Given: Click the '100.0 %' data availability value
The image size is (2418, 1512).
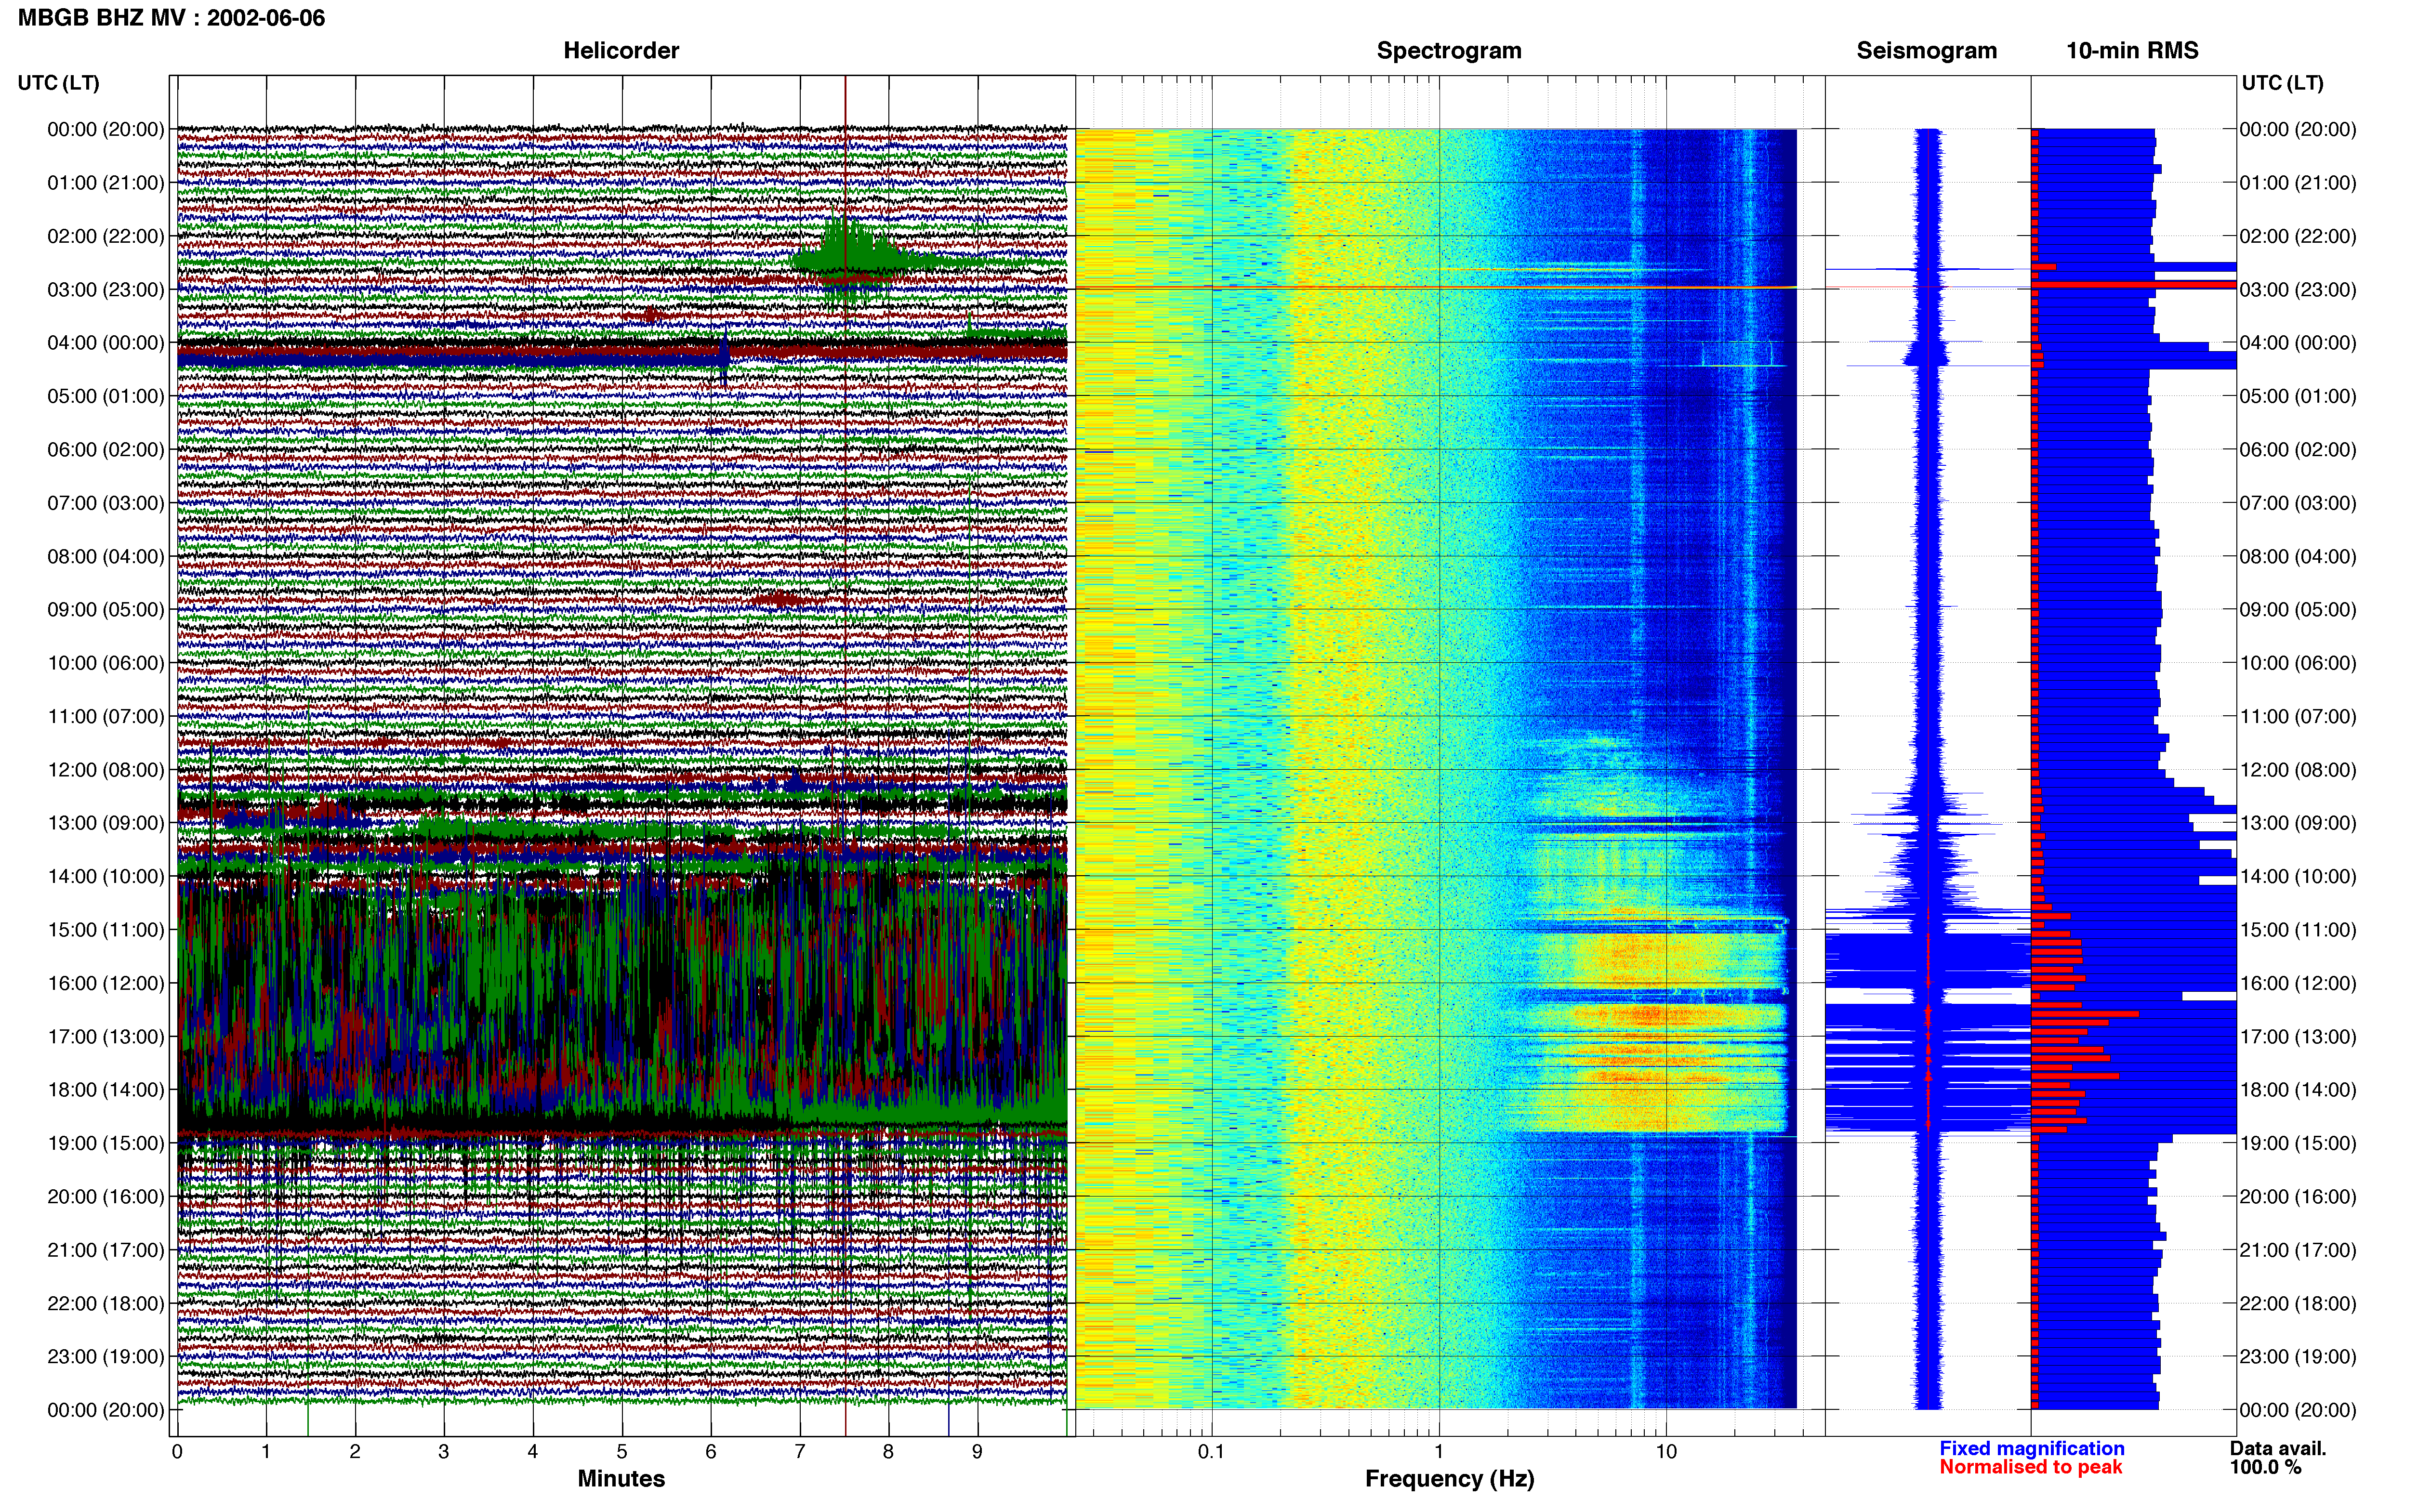Looking at the screenshot, I should [2265, 1467].
